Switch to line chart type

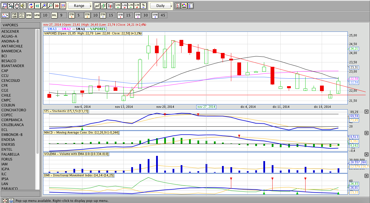tap(97, 6)
